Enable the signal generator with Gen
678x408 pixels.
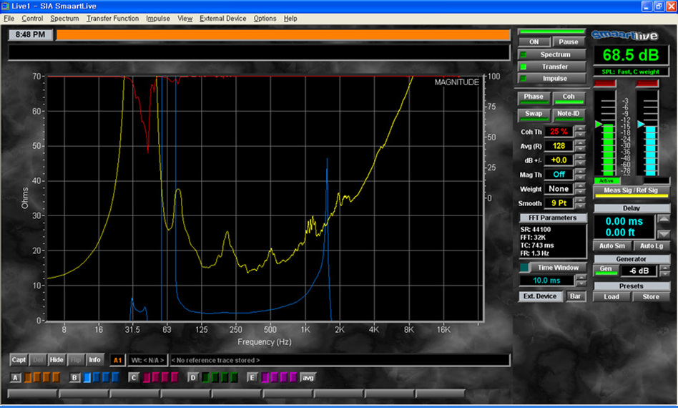604,271
